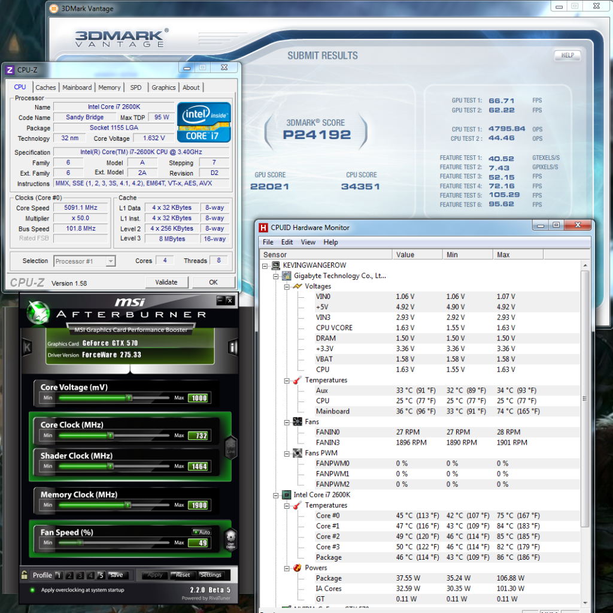Click the Voltages lightning icon

pos(298,286)
